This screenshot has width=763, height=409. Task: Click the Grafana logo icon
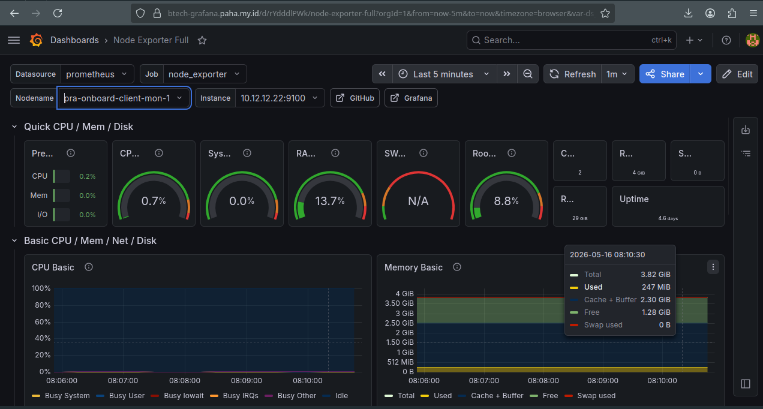(36, 40)
